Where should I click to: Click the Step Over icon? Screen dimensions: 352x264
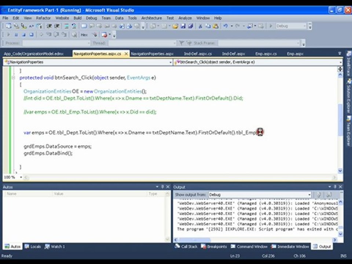click(56, 34)
